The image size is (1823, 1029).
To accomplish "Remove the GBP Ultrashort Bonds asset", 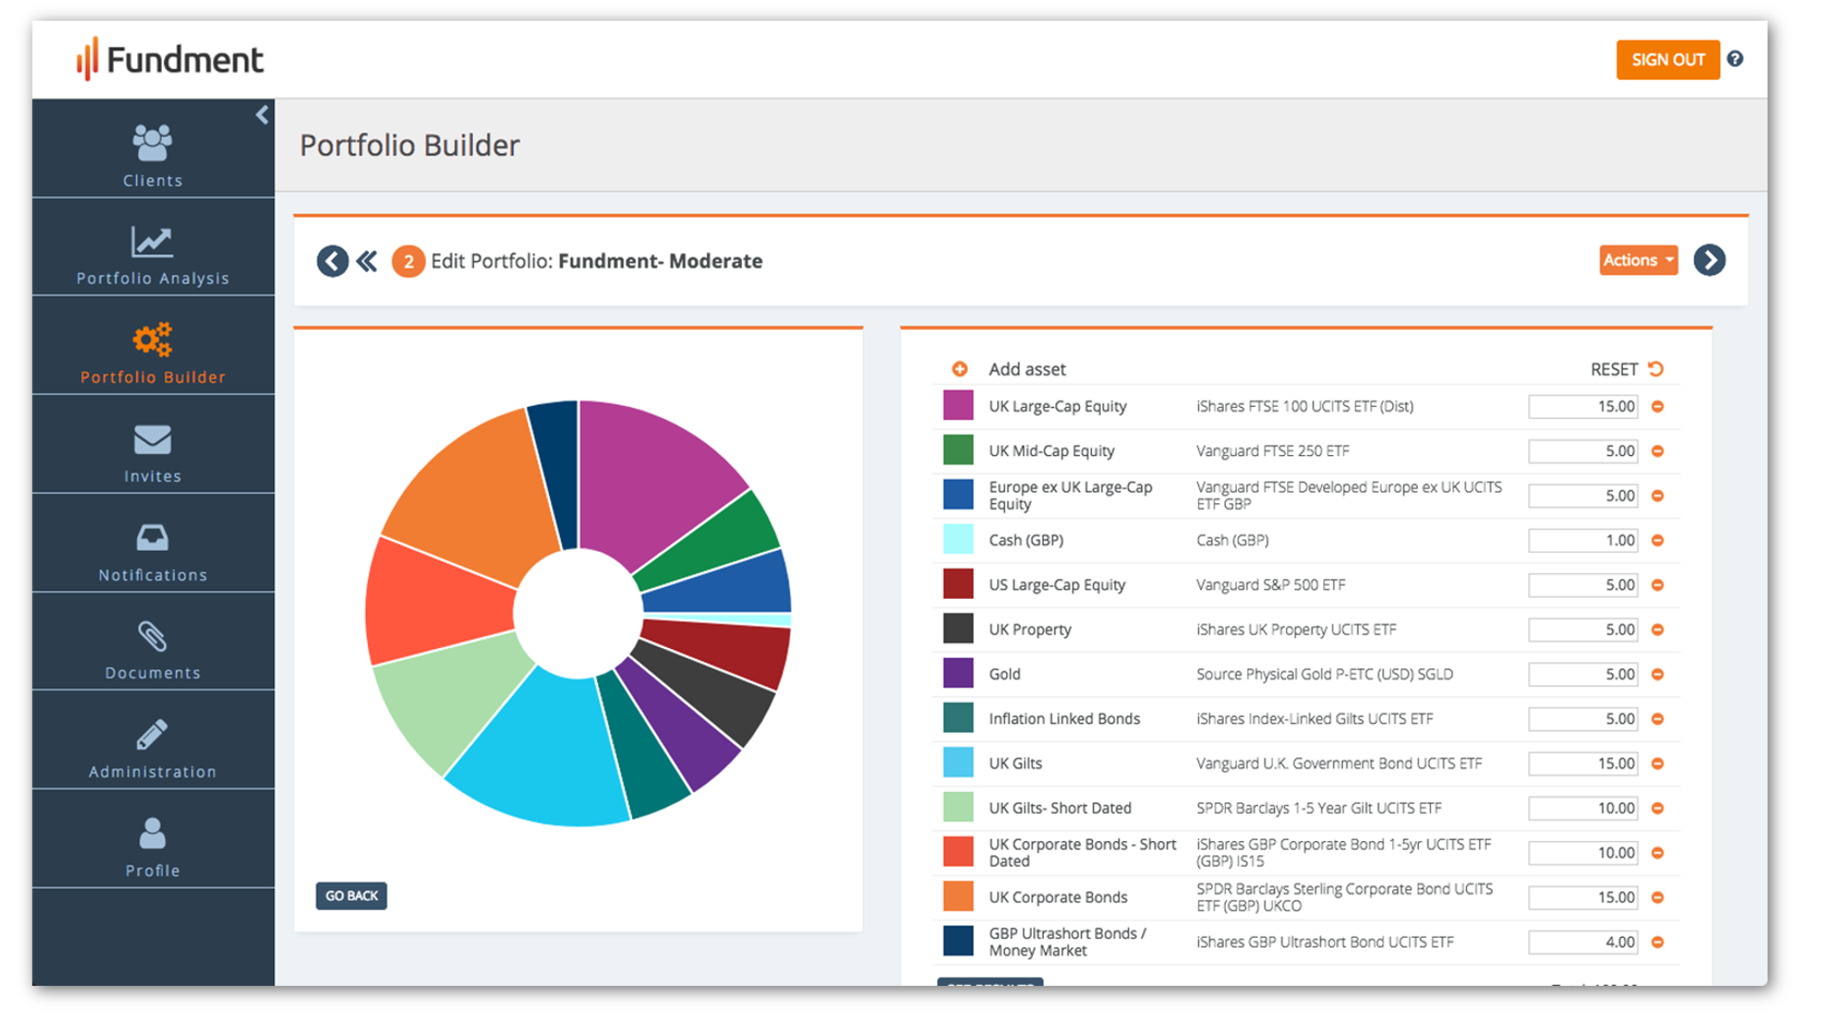I will coord(1658,943).
